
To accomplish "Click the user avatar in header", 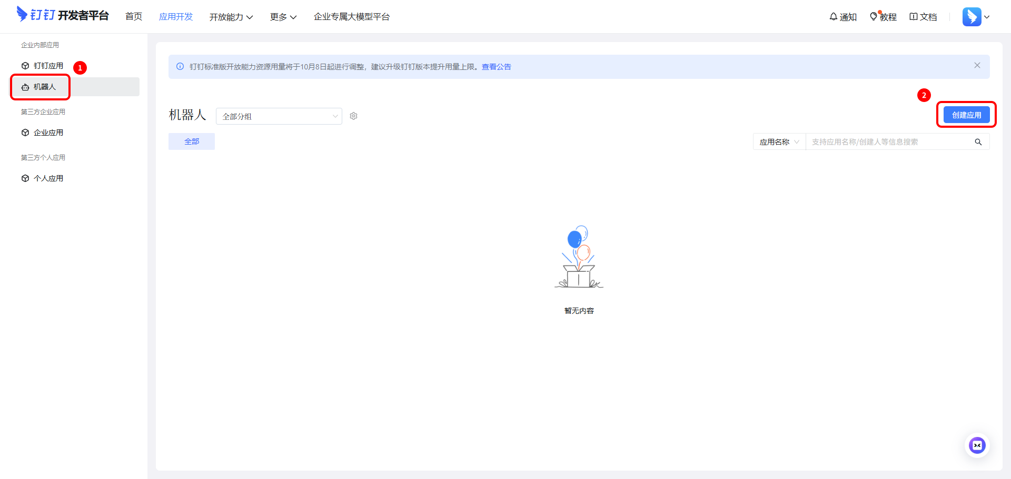I will [972, 17].
